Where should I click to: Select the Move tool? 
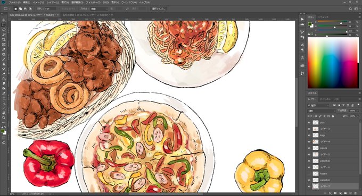tap(4, 20)
